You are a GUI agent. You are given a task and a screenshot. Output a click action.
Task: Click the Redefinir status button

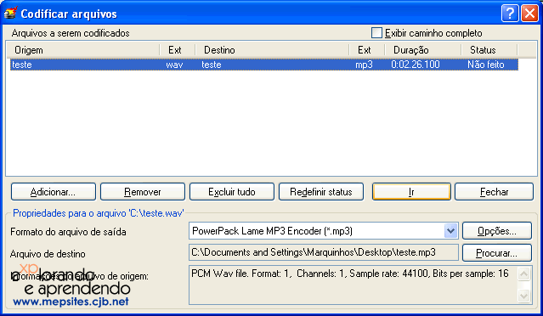point(321,192)
